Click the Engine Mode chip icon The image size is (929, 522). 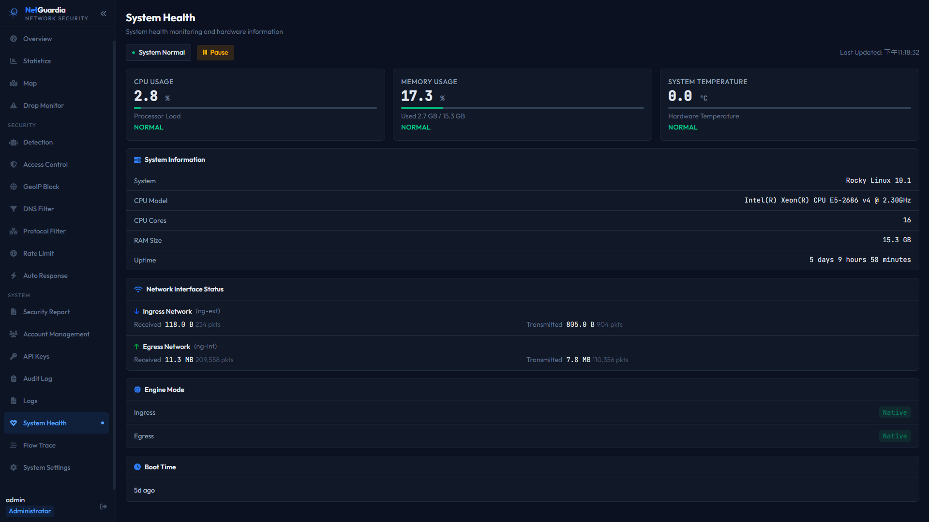click(x=137, y=390)
